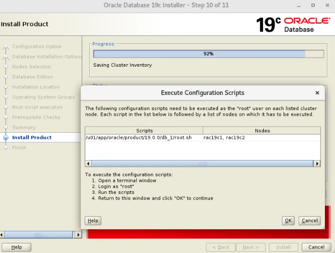Click the Nodes column header
The height and width of the screenshot is (253, 335).
[262, 130]
